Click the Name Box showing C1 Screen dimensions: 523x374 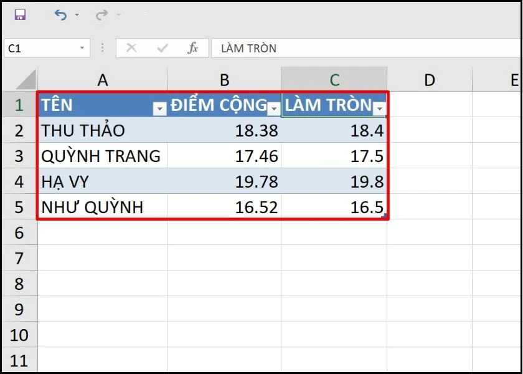point(47,49)
